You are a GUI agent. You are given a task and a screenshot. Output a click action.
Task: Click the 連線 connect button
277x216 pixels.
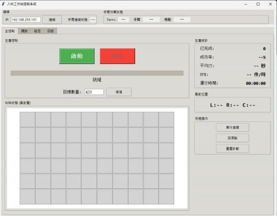pos(52,20)
